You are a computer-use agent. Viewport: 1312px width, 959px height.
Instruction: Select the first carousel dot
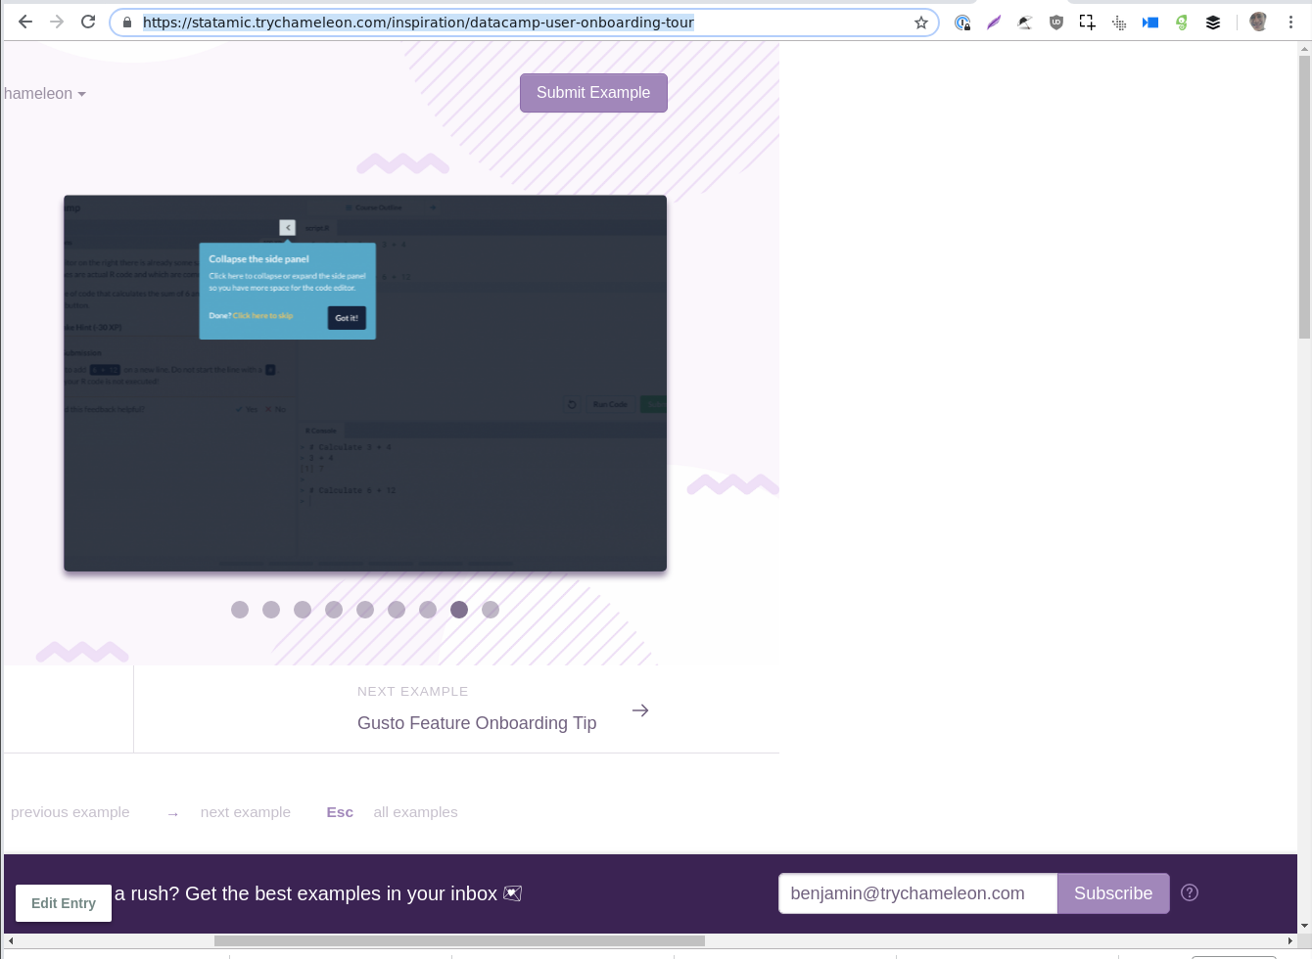[x=240, y=610]
